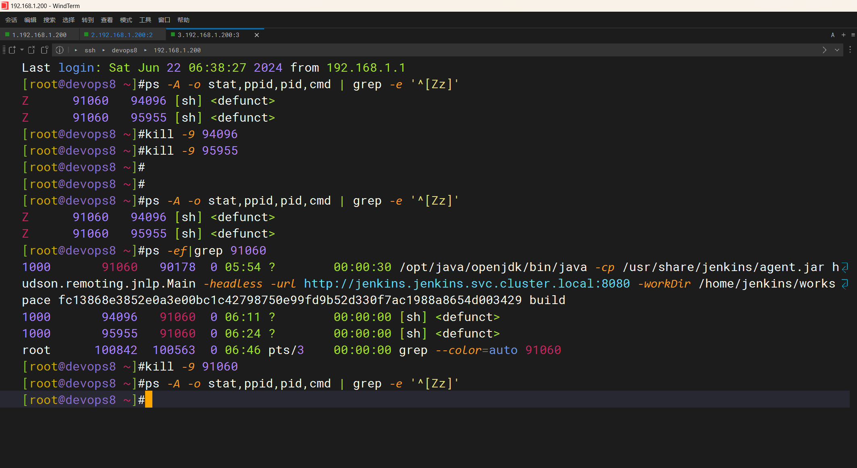Click the status icon on tab 3.192.168.1.200:3
The width and height of the screenshot is (857, 468).
pos(173,35)
